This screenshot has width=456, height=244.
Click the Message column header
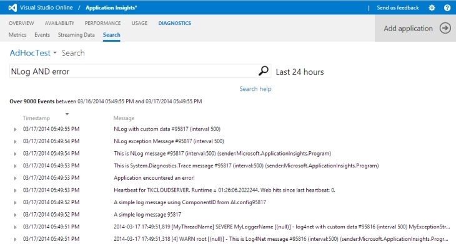[124, 118]
